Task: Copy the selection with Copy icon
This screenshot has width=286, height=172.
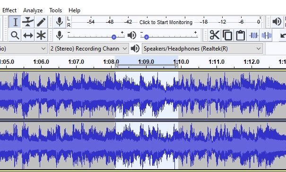Action: (x=228, y=35)
